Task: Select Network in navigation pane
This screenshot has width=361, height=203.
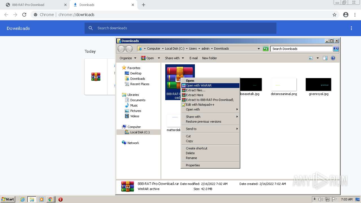Action: coord(130,143)
